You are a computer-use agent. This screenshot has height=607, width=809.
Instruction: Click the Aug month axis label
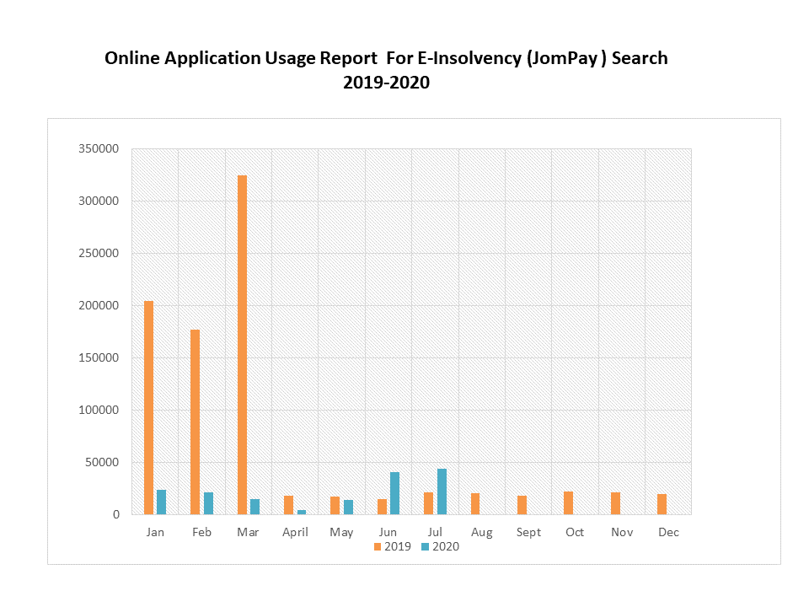482,532
